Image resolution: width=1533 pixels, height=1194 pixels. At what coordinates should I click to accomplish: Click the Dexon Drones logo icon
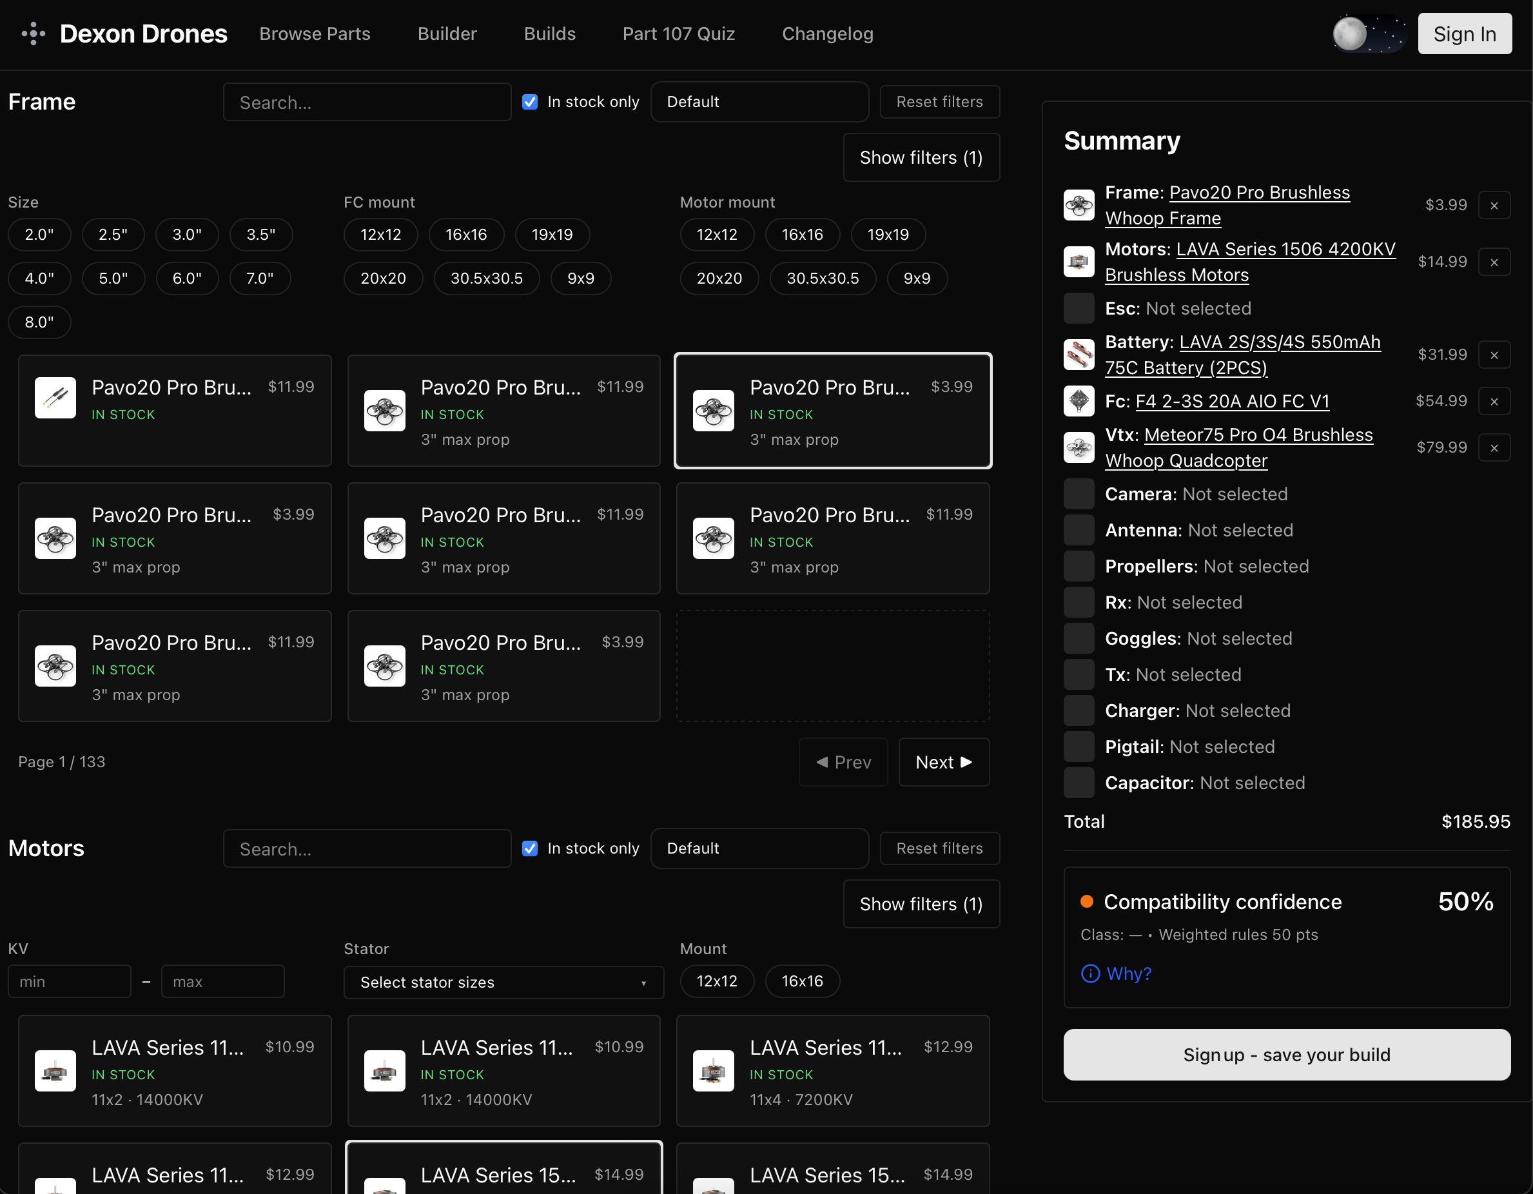click(x=33, y=34)
